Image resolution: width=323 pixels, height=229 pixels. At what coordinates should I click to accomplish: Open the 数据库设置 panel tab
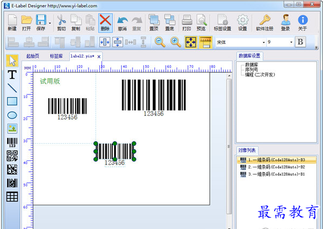click(x=249, y=56)
